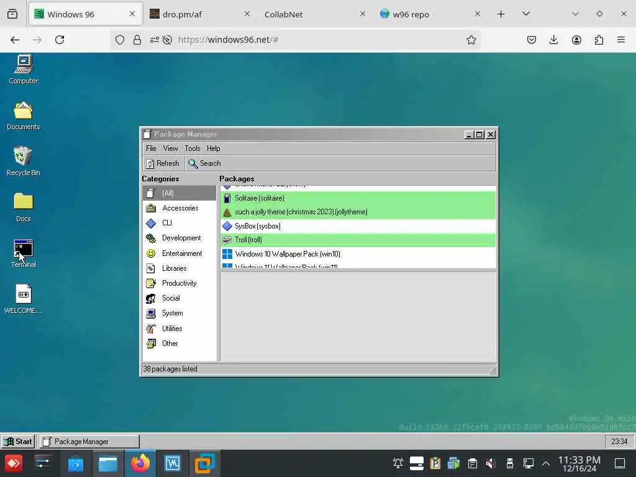Viewport: 636px width, 477px height.
Task: Pick the CLI category diamond icon
Action: click(x=151, y=223)
